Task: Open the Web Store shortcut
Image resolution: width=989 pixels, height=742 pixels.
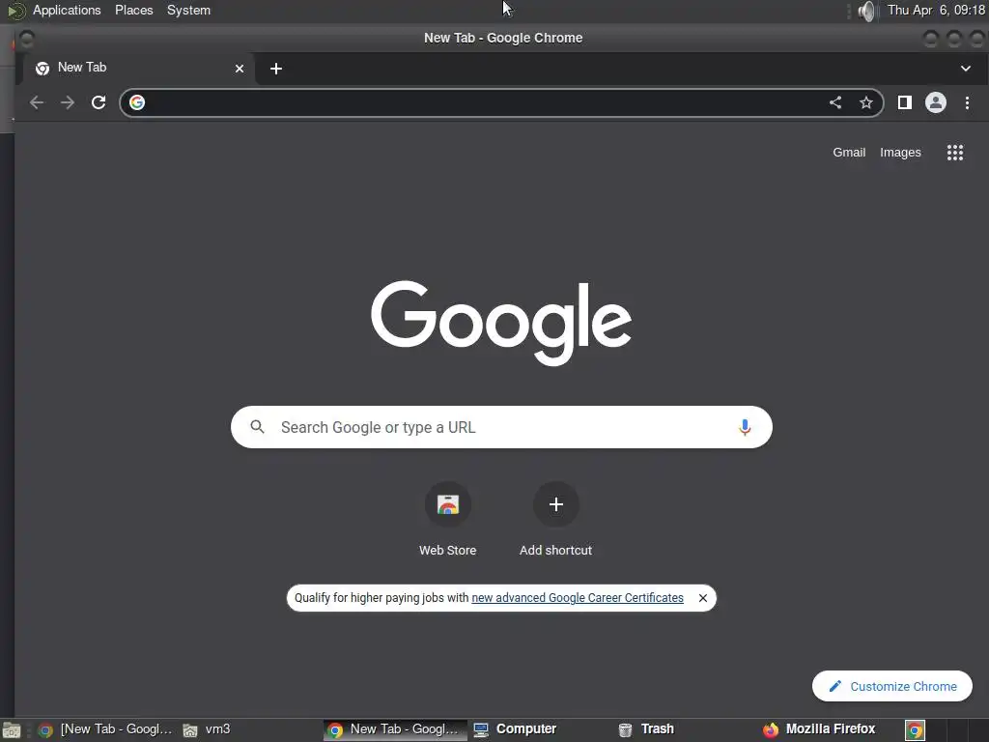Action: pos(448,519)
